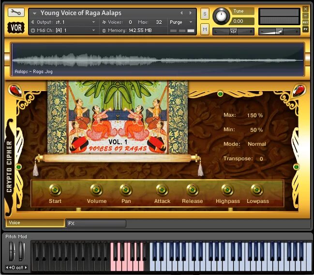Switch to the FX tab
Viewport: 314px width, 275px height.
[x=96, y=224]
